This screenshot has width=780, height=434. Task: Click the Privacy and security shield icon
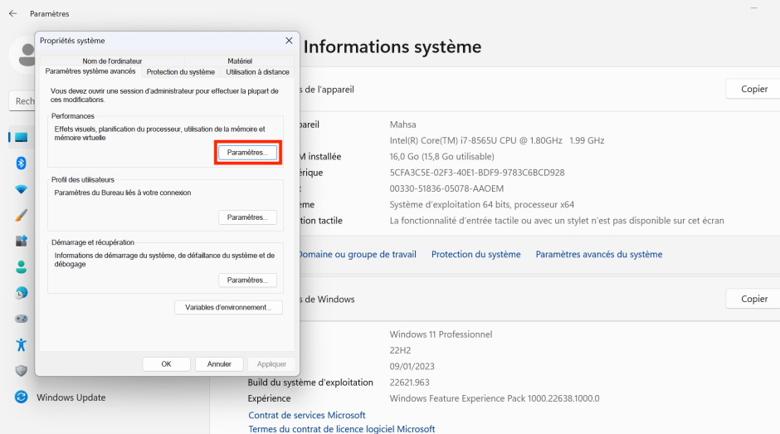point(22,371)
